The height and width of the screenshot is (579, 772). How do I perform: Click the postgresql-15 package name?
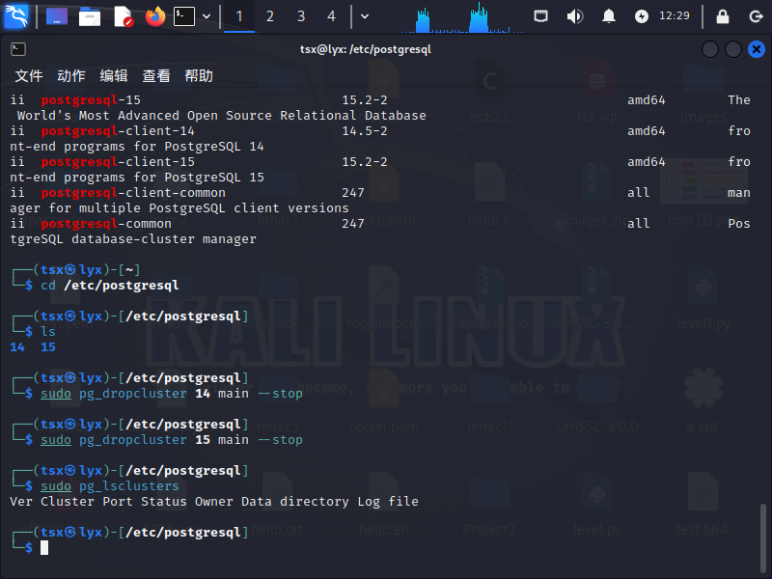tap(91, 100)
